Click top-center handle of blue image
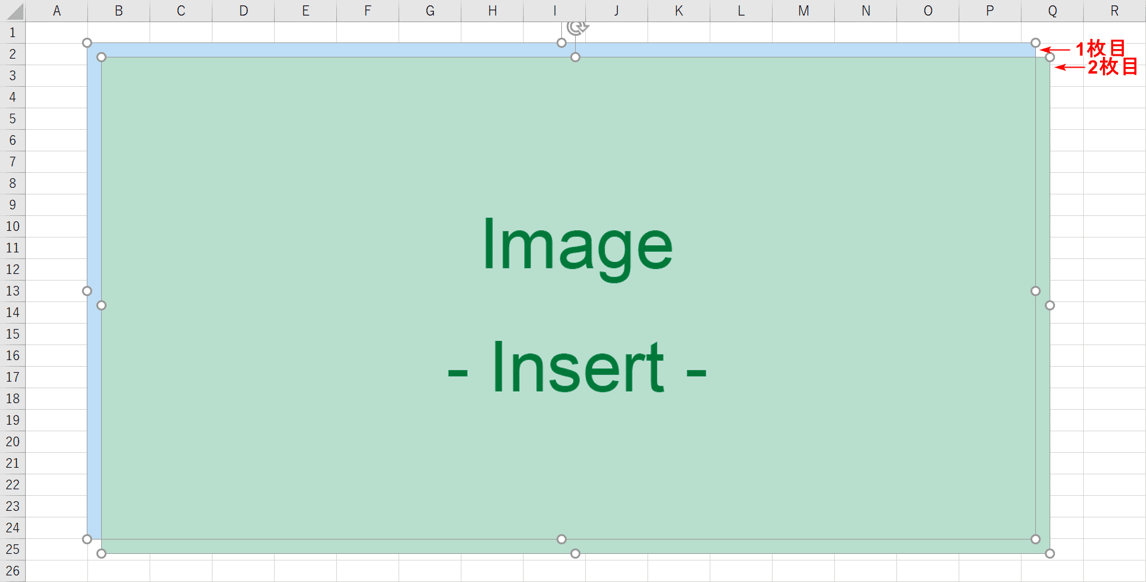The width and height of the screenshot is (1146, 582). click(561, 42)
